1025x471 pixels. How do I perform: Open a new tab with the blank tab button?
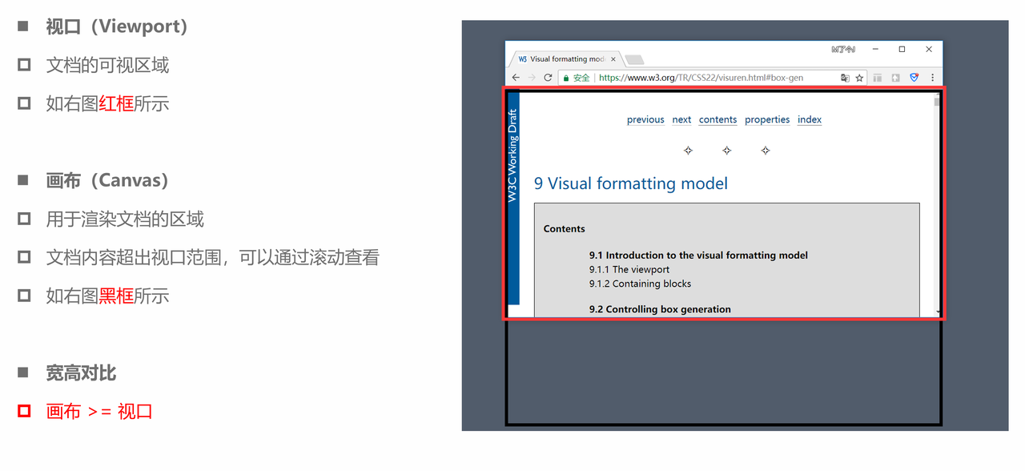tap(634, 60)
